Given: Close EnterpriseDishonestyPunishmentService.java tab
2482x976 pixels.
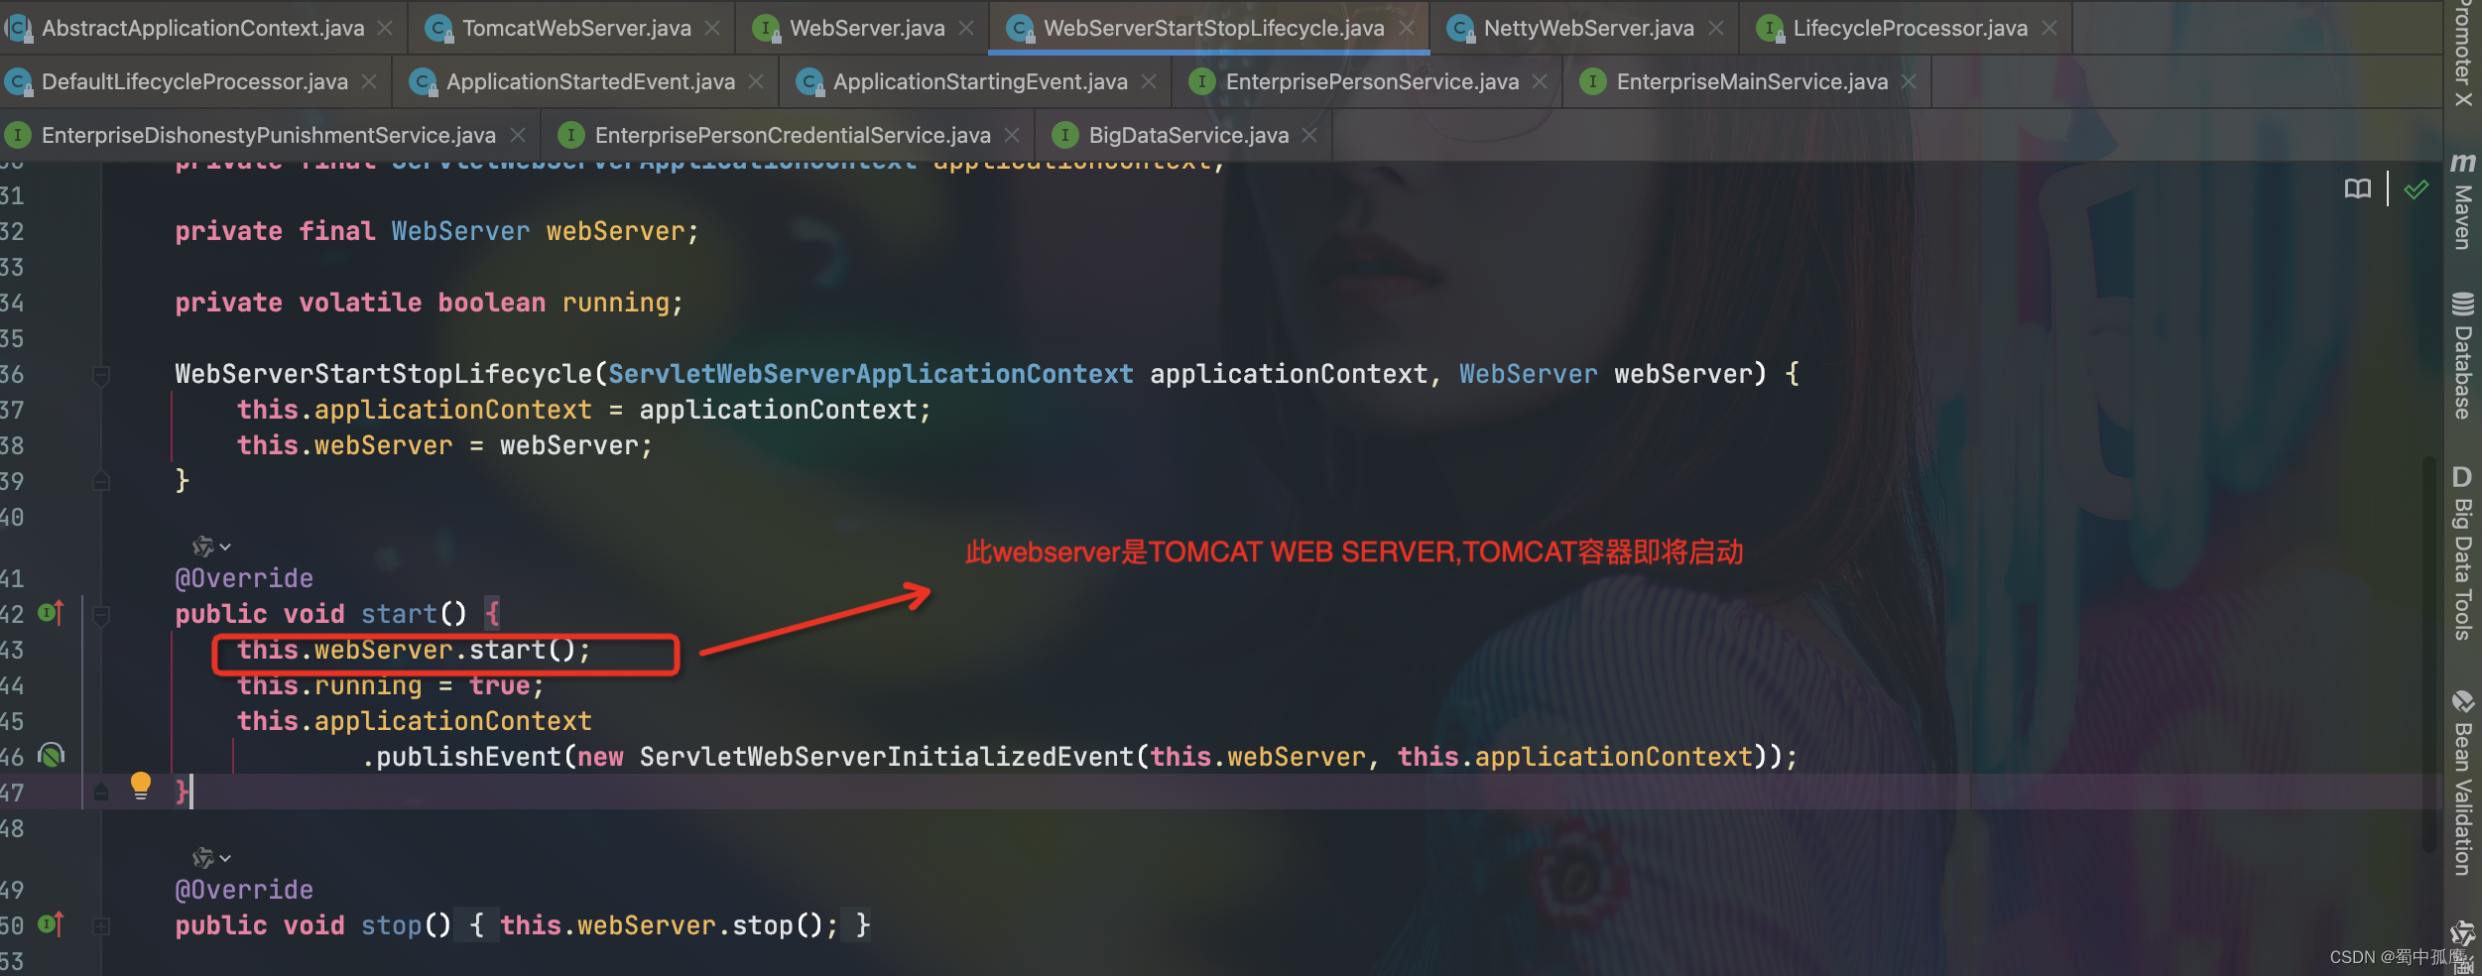Looking at the screenshot, I should point(518,135).
